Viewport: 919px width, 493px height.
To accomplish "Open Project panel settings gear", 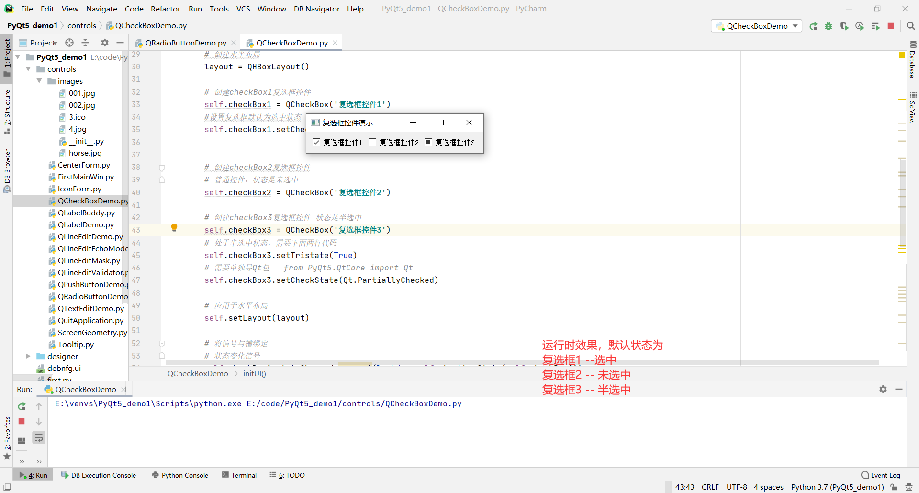I will 105,43.
